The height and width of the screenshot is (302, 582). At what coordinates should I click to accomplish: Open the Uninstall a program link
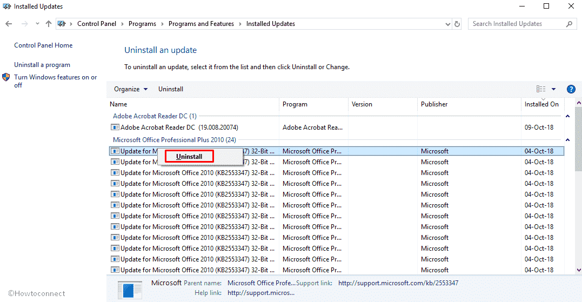click(42, 64)
